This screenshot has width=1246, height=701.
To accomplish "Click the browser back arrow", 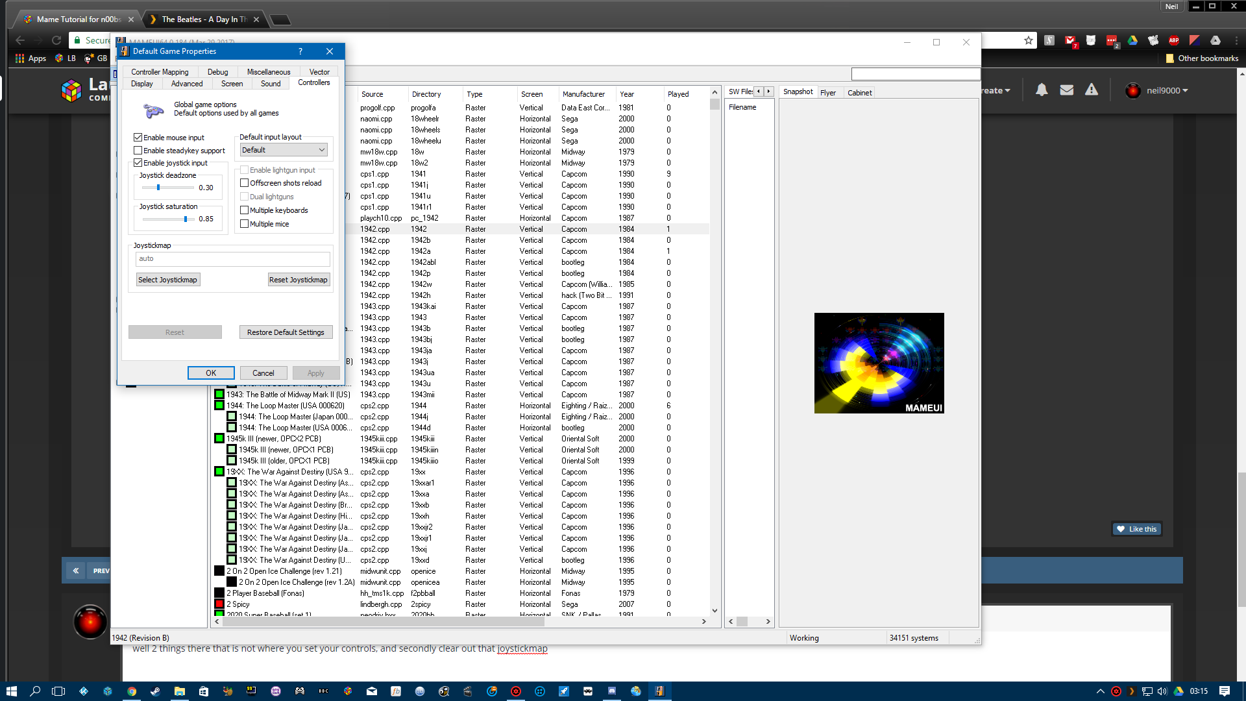I will [x=20, y=40].
